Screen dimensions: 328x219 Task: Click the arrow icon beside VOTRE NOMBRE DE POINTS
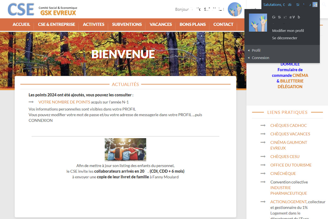pyautogui.click(x=31, y=102)
